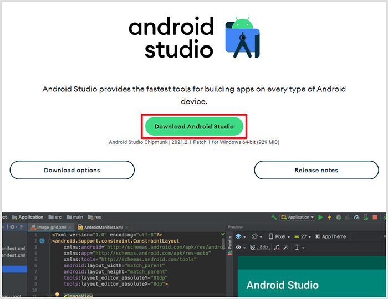388x299 pixels.
Task: Click the Android Studio compass logo
Action: (243, 37)
